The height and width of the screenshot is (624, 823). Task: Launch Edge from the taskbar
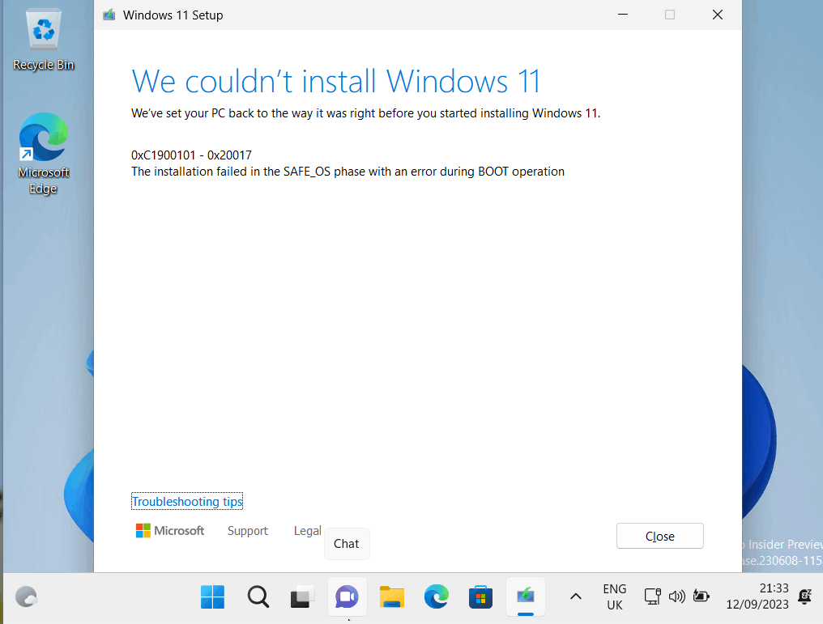click(436, 596)
